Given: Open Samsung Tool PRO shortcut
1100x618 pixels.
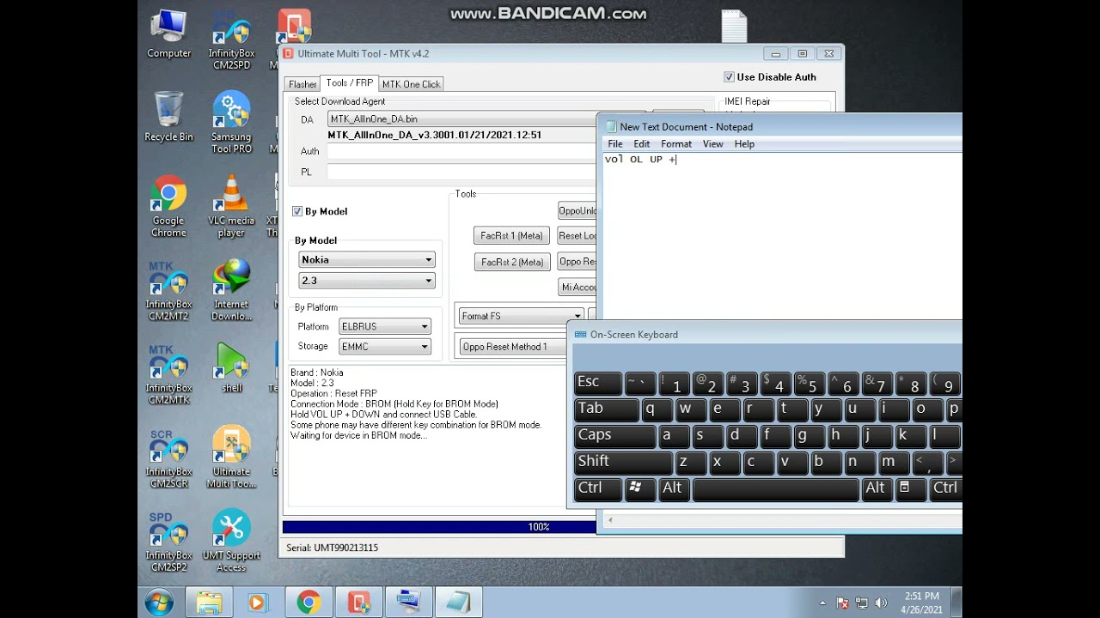Looking at the screenshot, I should 231,124.
